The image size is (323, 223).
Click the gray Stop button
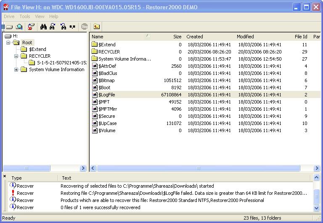coord(85,27)
